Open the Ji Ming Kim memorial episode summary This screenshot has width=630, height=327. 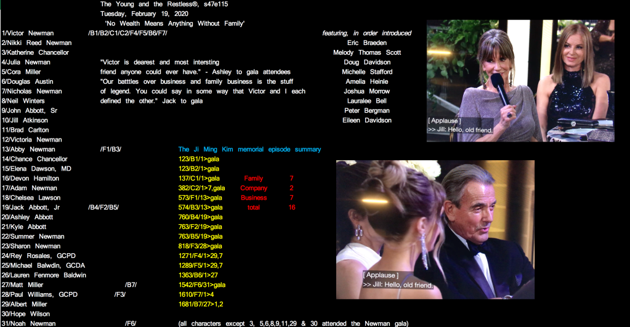249,150
